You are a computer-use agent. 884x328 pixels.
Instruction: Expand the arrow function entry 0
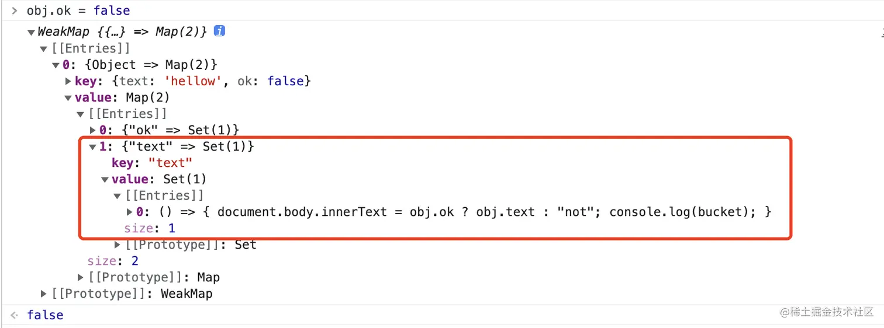130,212
